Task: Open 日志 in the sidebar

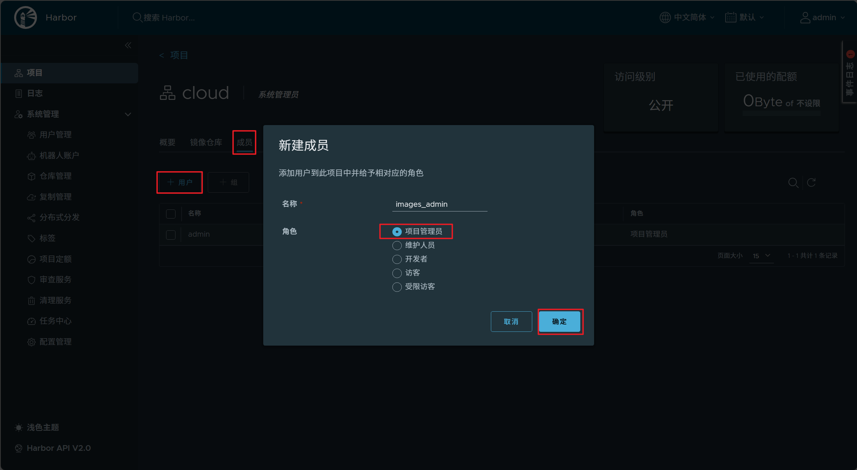Action: click(35, 93)
